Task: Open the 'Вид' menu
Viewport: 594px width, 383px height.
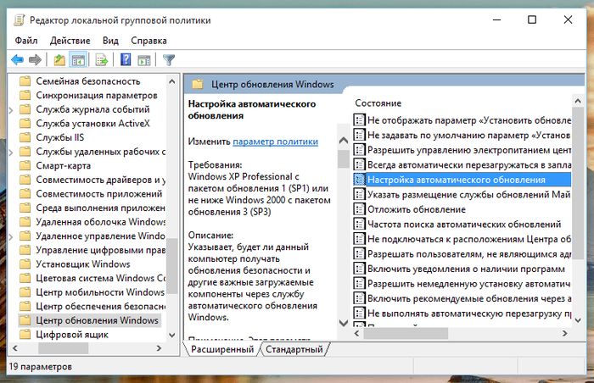Action: [x=110, y=40]
